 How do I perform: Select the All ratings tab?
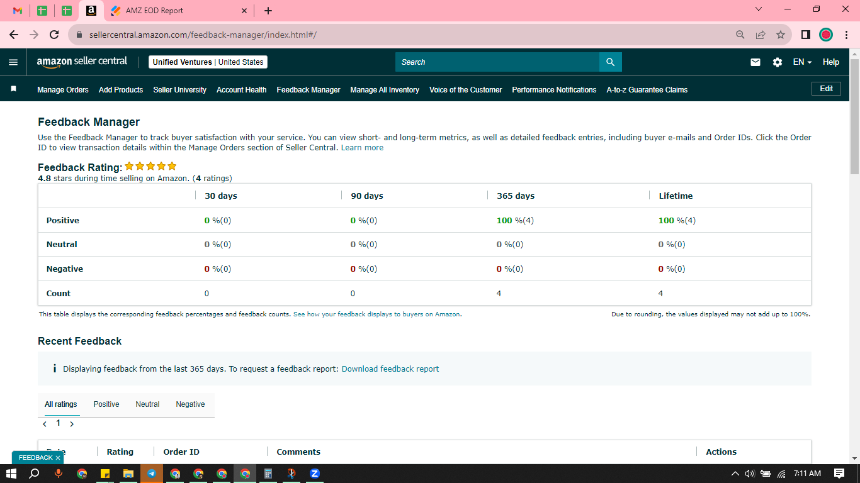[x=61, y=404]
